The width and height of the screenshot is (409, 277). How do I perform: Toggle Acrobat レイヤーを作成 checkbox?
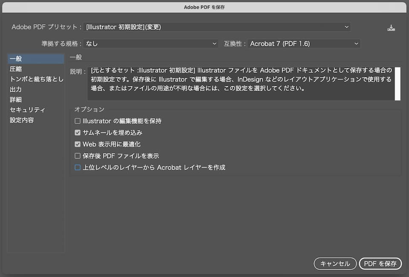coord(78,168)
